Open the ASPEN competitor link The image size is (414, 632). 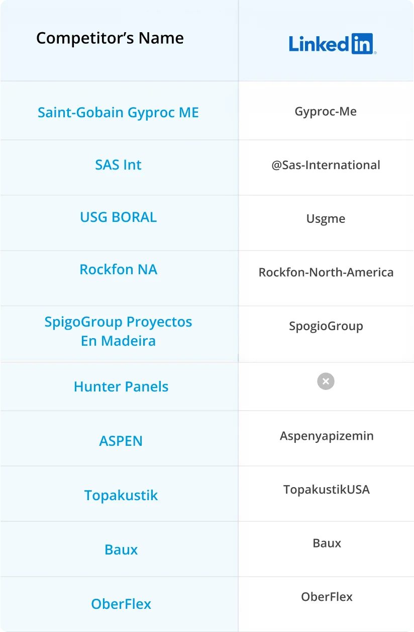point(121,441)
